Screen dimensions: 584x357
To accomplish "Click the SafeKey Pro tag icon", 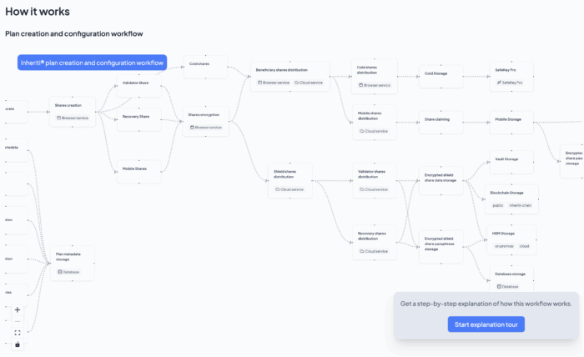I will tap(499, 83).
